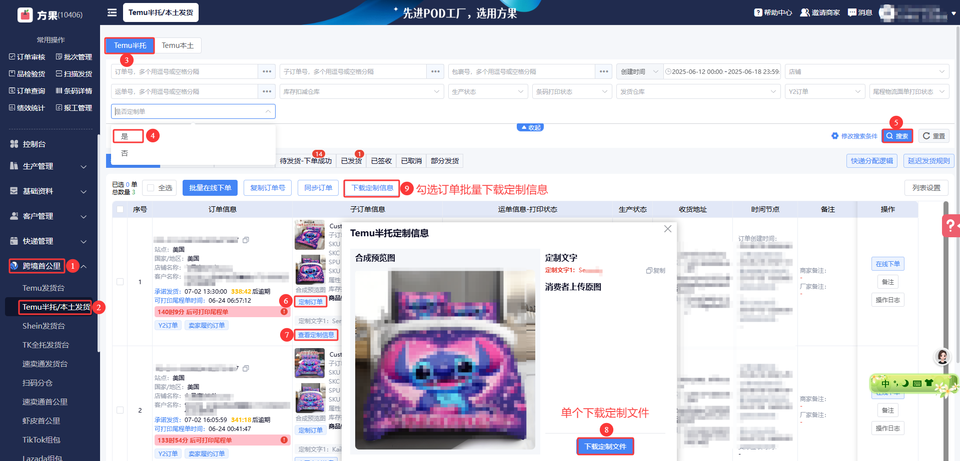This screenshot has width=960, height=461.
Task: Open 订单审核 shortcut in sidebar
Action: 27,57
